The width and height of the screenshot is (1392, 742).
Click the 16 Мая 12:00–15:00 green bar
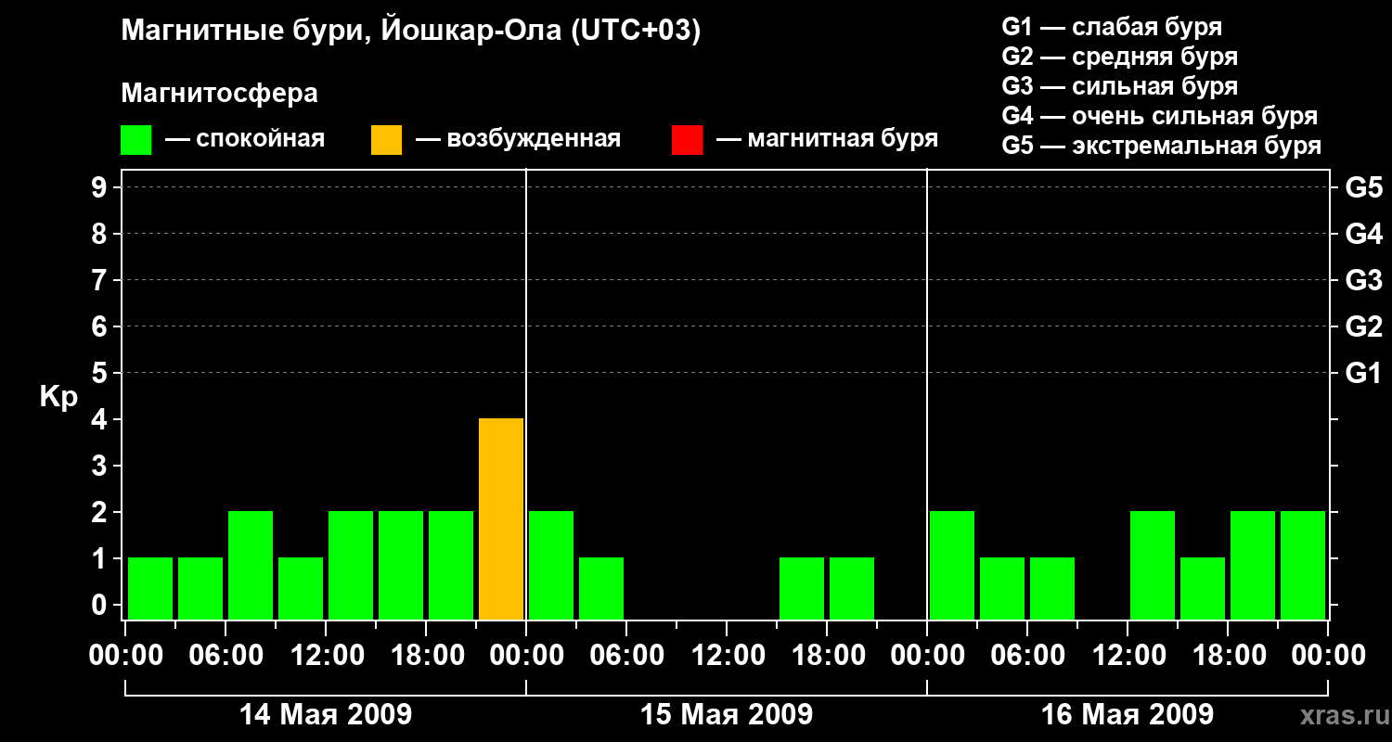coord(1153,565)
